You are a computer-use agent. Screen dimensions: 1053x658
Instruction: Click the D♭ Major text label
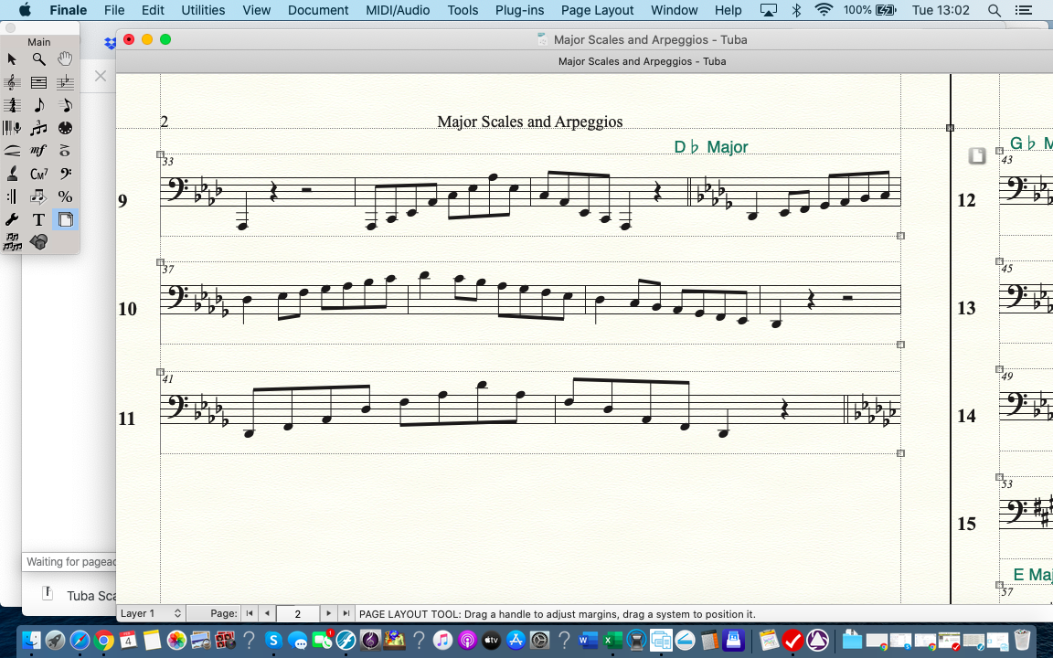(x=710, y=147)
